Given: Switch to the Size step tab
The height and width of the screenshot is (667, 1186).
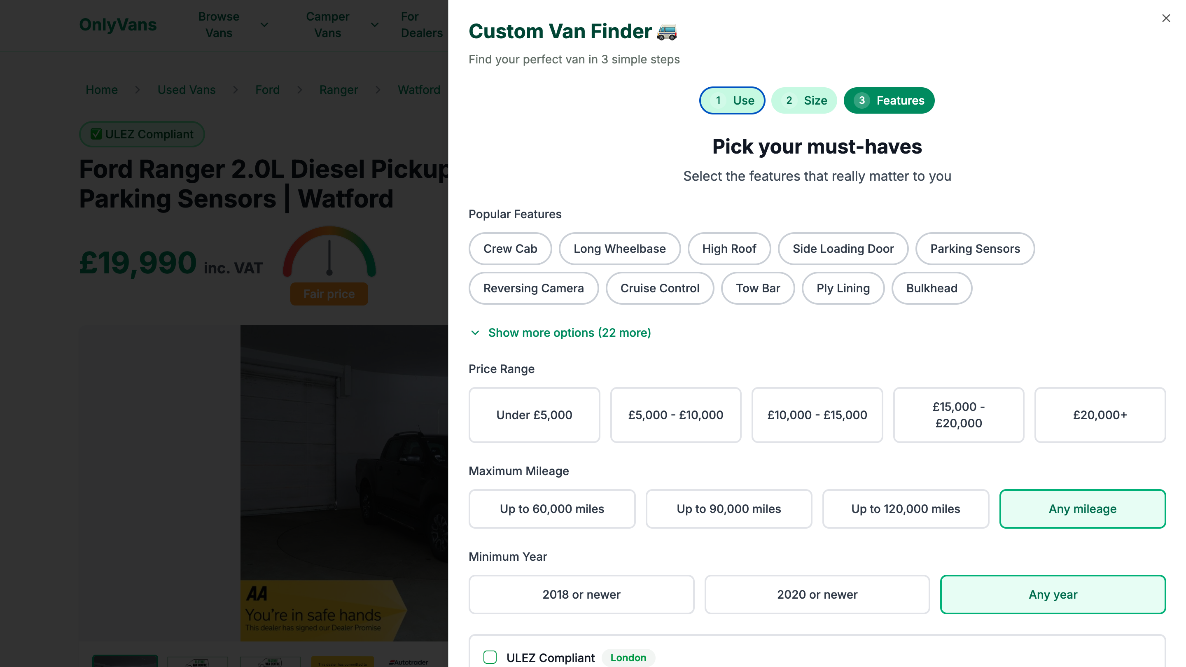Looking at the screenshot, I should coord(804,100).
